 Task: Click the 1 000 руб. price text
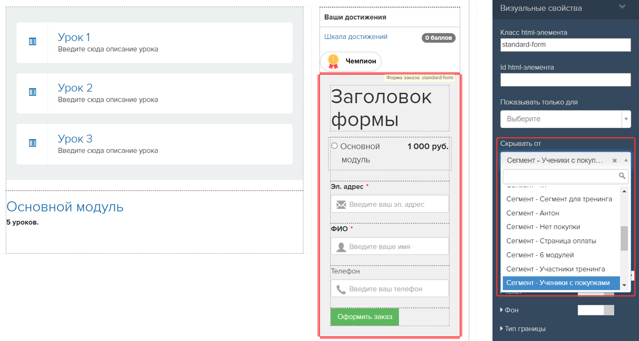point(428,147)
